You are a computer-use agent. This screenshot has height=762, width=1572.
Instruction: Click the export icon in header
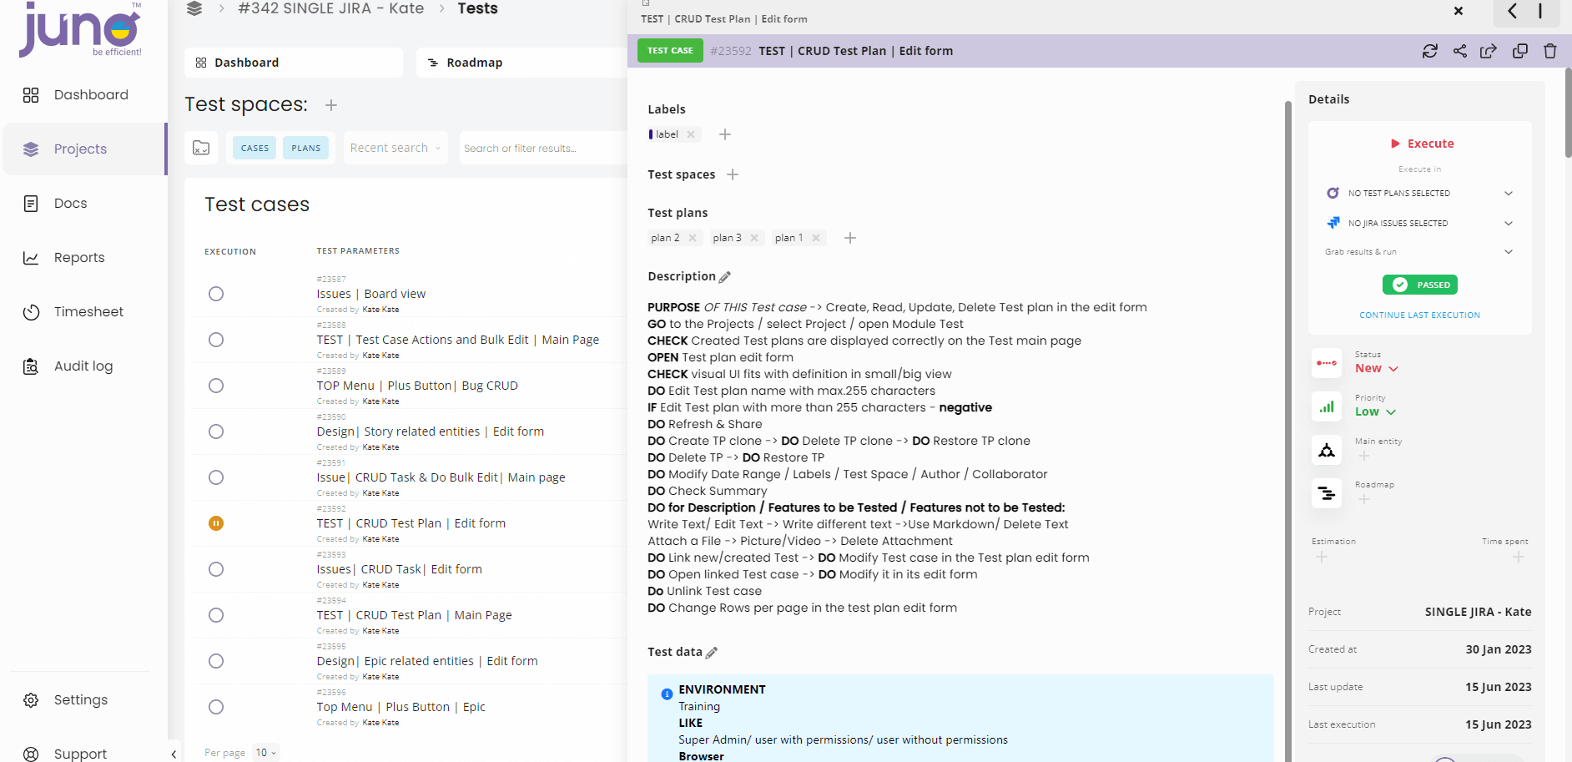coord(1488,51)
